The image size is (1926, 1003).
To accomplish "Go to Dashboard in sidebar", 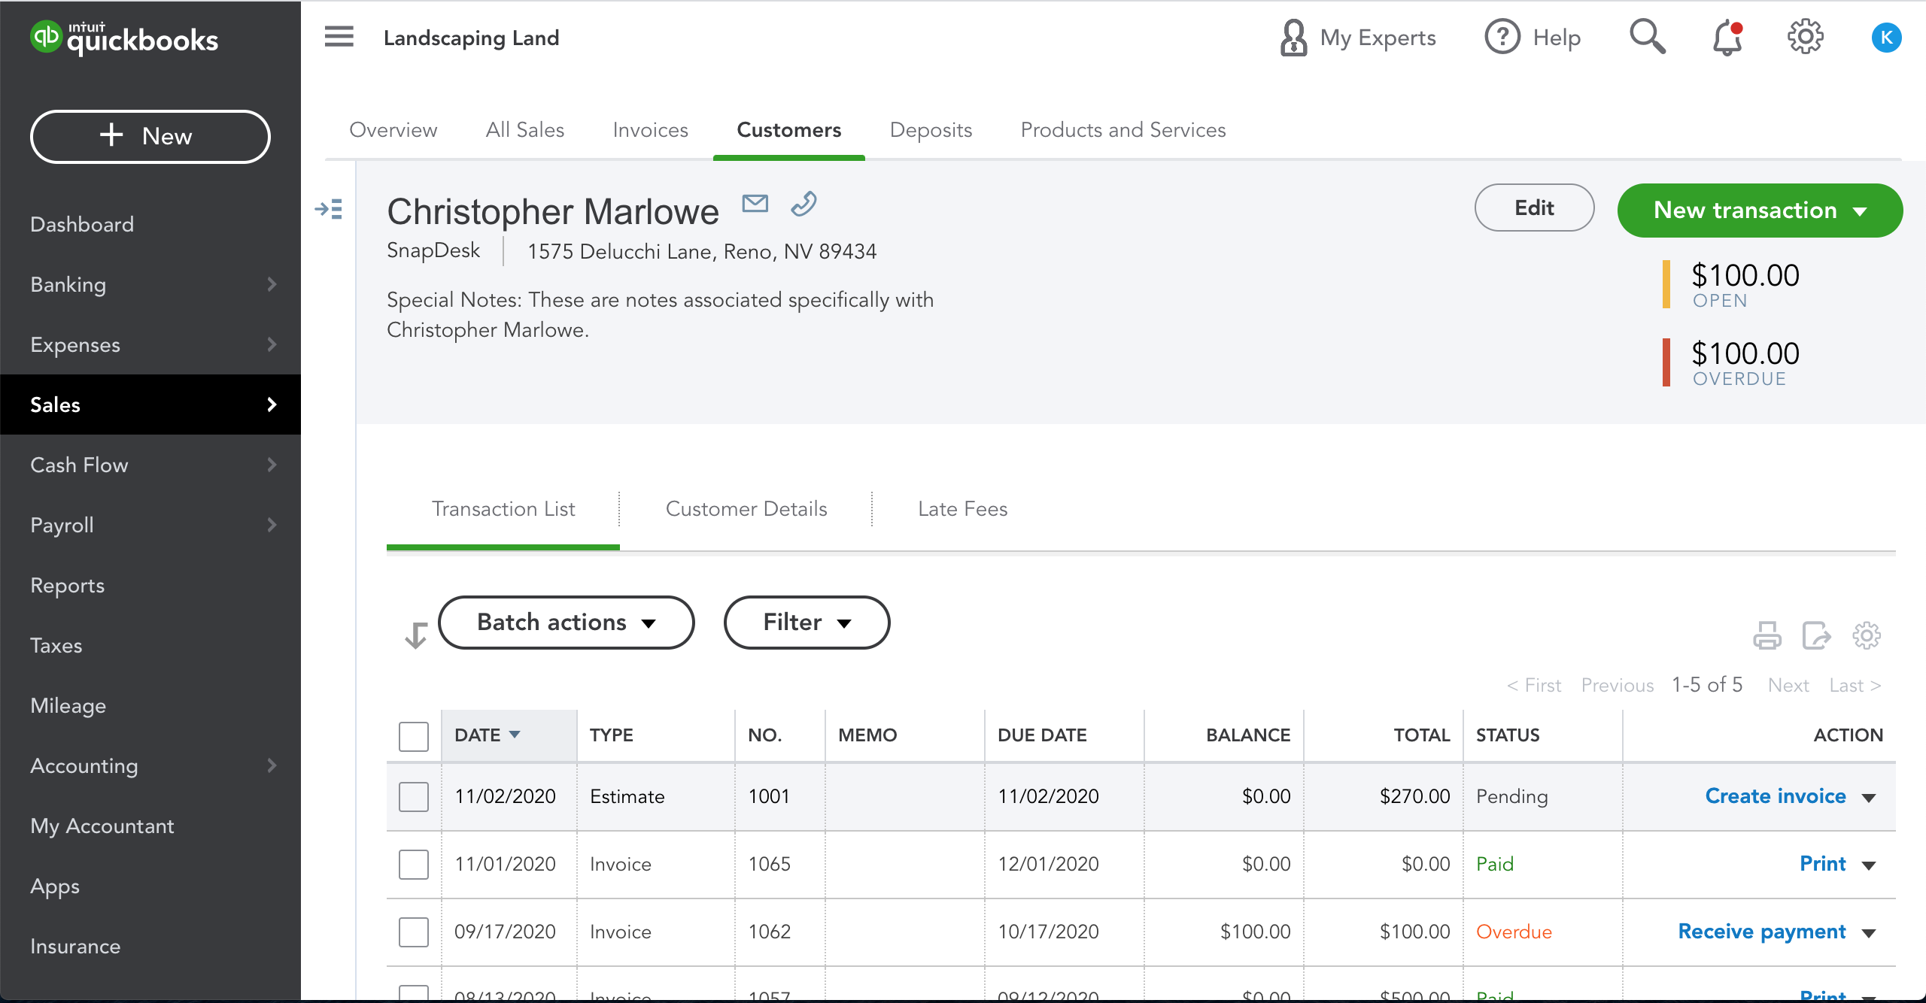I will (150, 224).
